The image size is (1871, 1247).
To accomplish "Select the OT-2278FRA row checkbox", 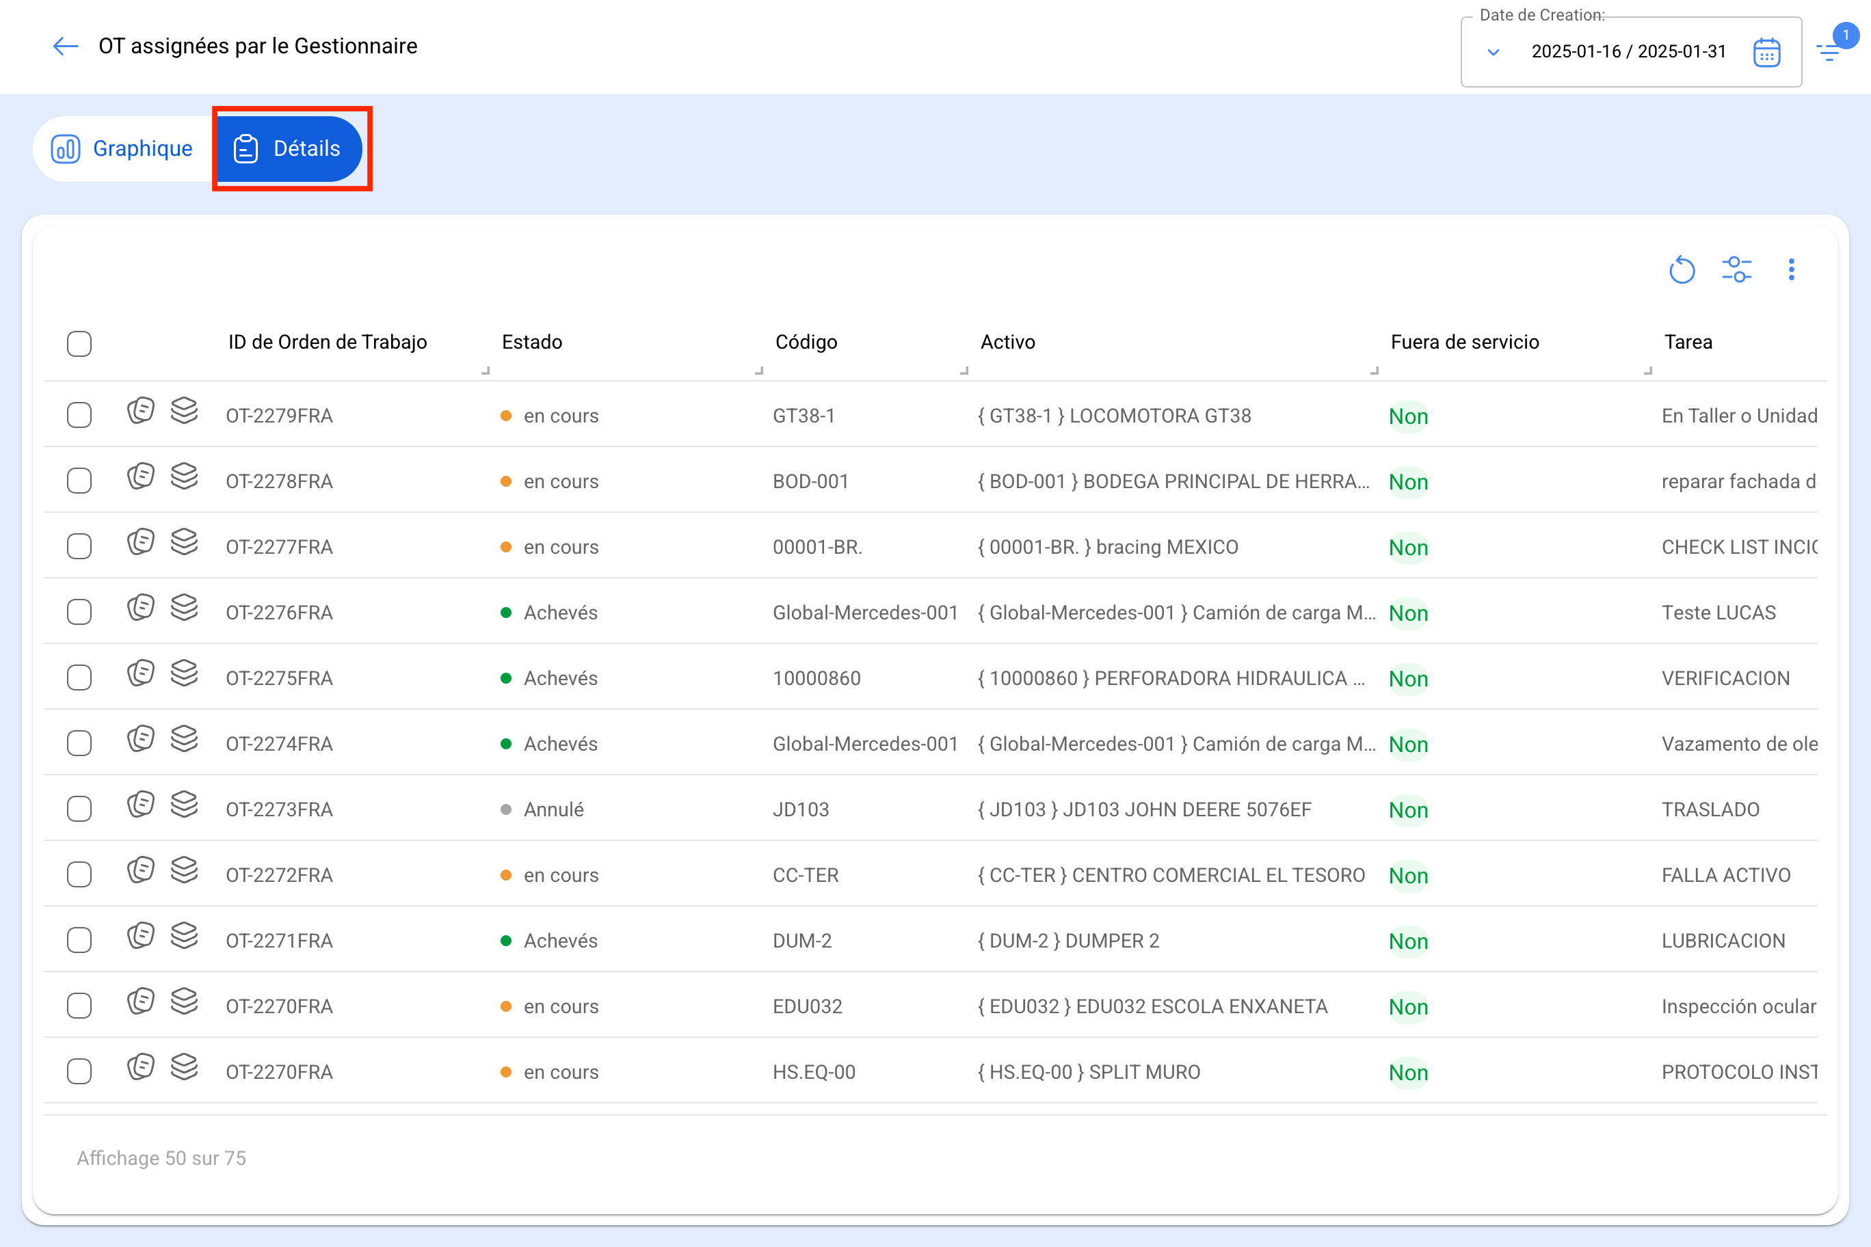I will (79, 481).
